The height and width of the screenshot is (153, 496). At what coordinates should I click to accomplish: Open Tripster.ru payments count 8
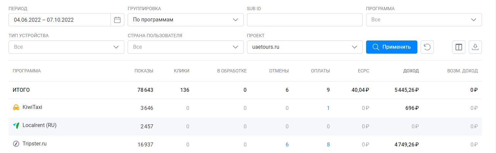pyautogui.click(x=328, y=144)
